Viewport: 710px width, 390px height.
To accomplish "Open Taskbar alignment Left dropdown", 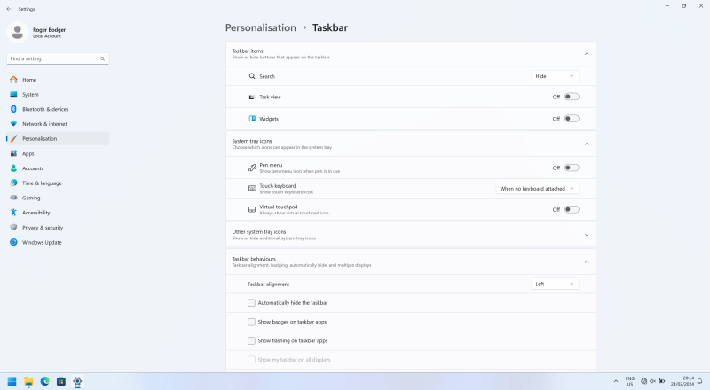I will (555, 285).
